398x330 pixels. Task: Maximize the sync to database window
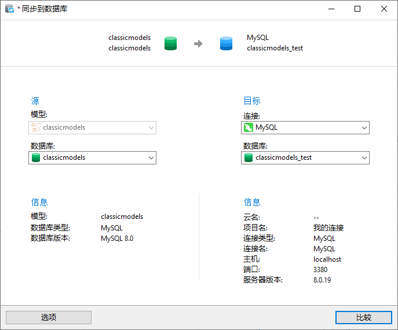[357, 9]
